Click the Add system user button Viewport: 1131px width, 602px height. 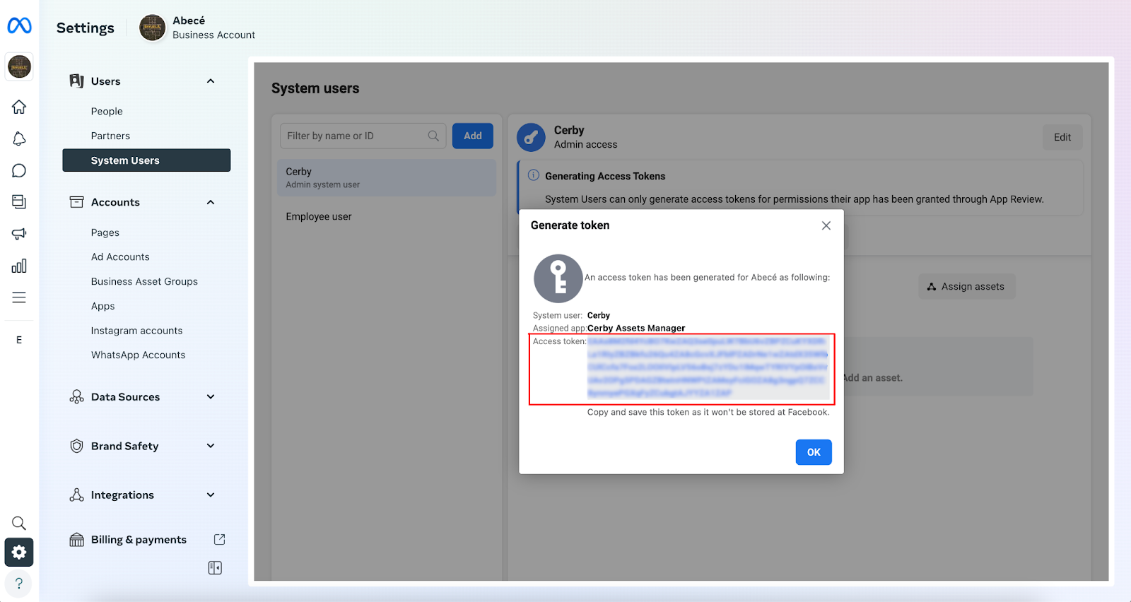pyautogui.click(x=473, y=136)
